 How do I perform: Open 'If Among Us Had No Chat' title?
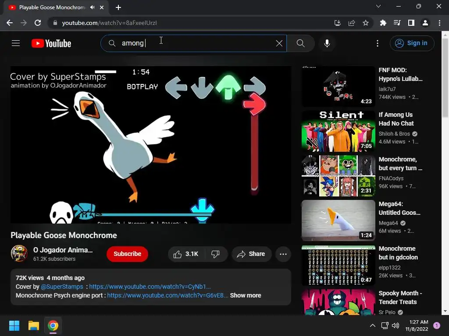point(396,119)
